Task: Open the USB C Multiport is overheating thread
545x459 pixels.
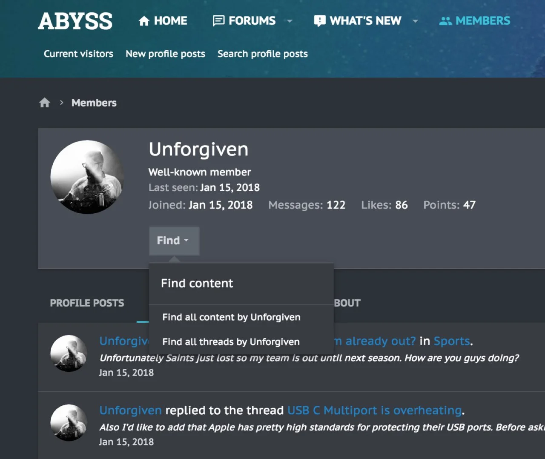Action: click(x=374, y=410)
